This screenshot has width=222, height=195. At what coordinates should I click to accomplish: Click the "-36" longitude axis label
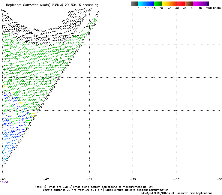click(x=133, y=179)
